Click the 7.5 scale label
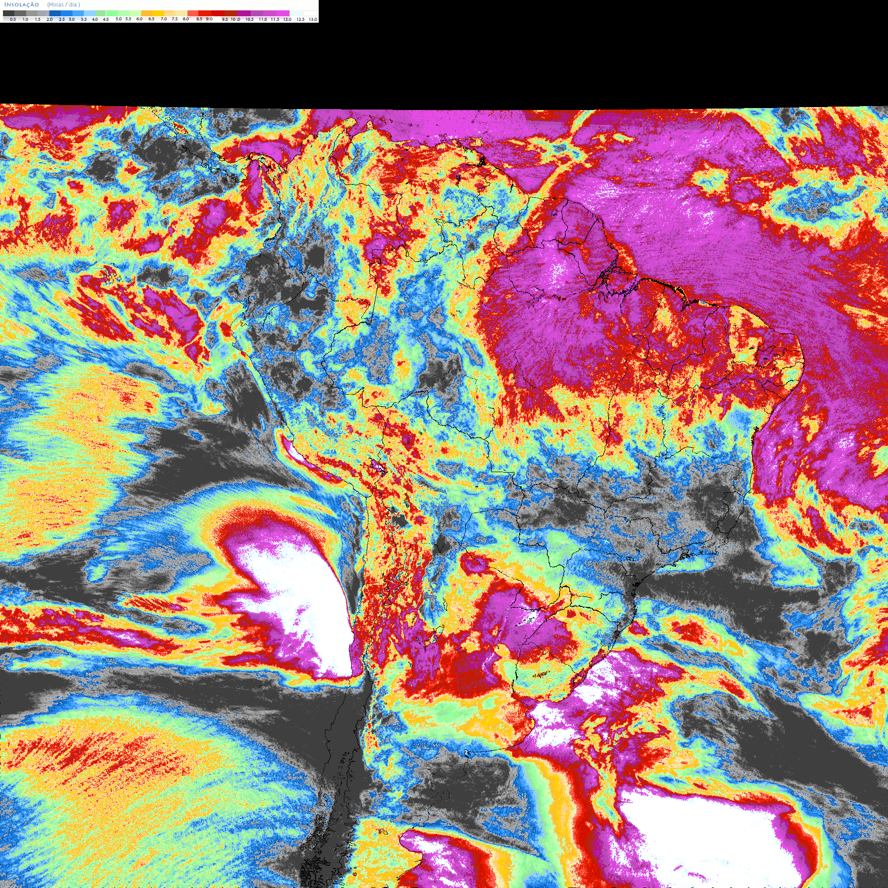888x888 pixels. click(175, 19)
